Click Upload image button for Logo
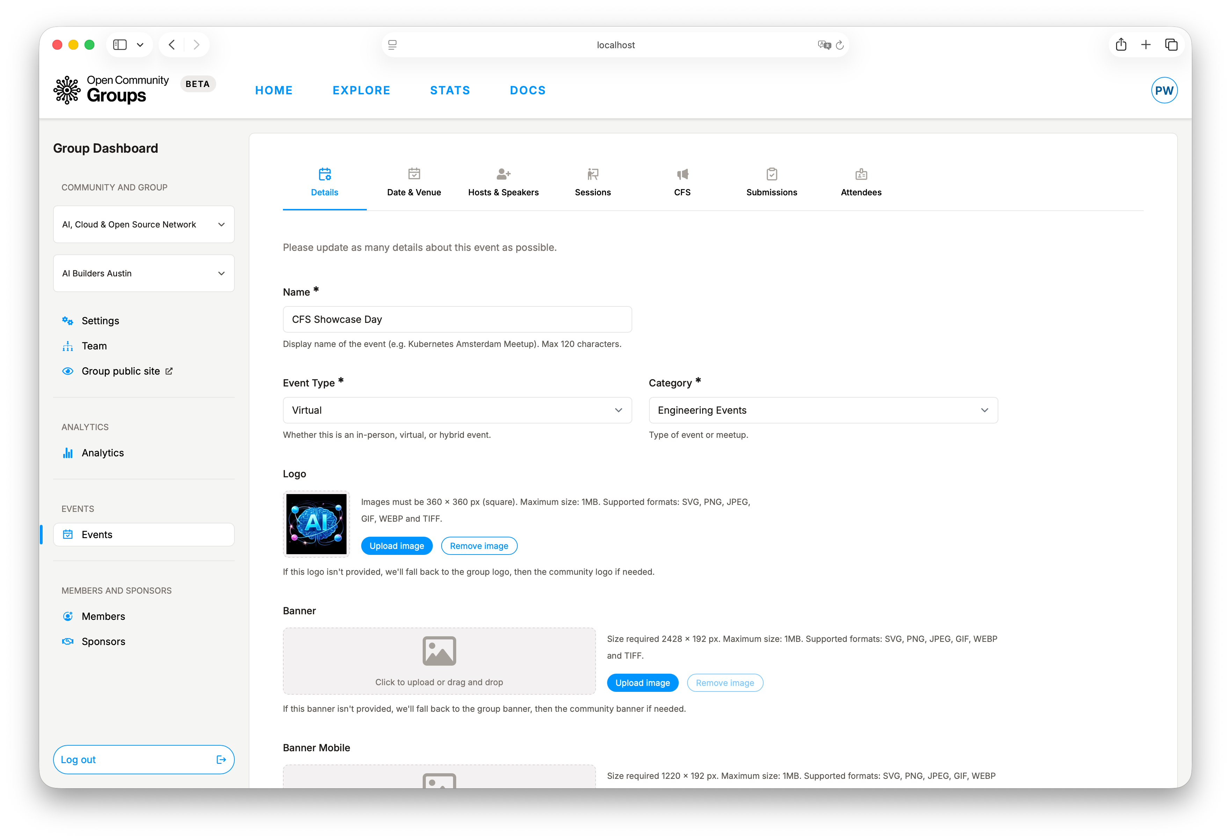The width and height of the screenshot is (1231, 840). pos(397,546)
